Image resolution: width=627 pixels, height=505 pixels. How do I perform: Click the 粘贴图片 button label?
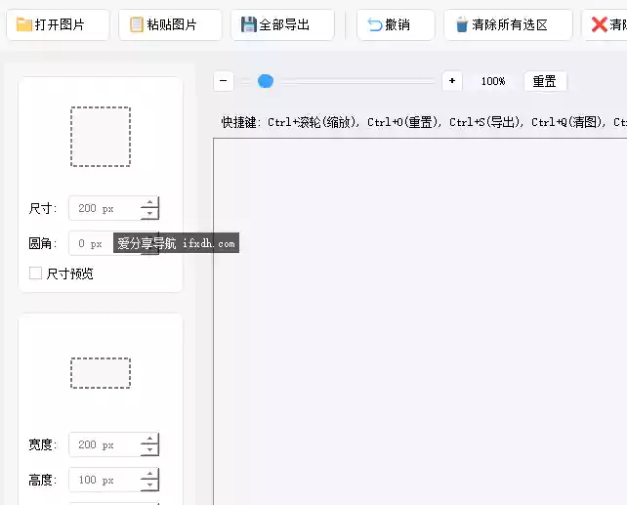[172, 24]
